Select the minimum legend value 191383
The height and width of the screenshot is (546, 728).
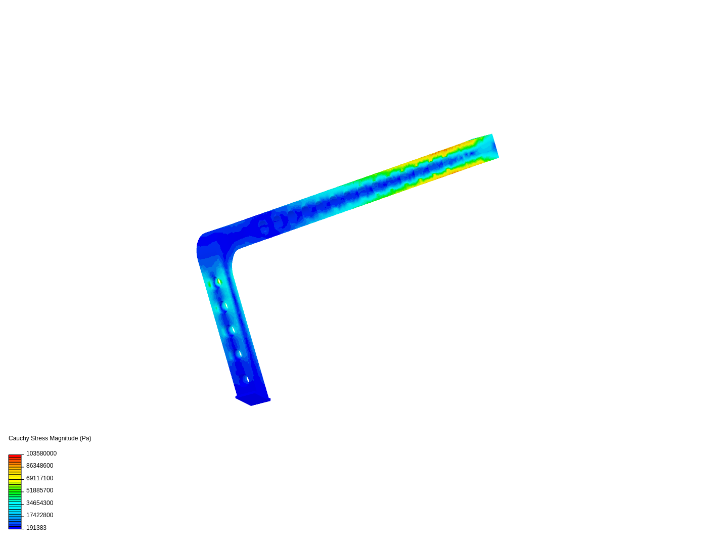click(36, 528)
